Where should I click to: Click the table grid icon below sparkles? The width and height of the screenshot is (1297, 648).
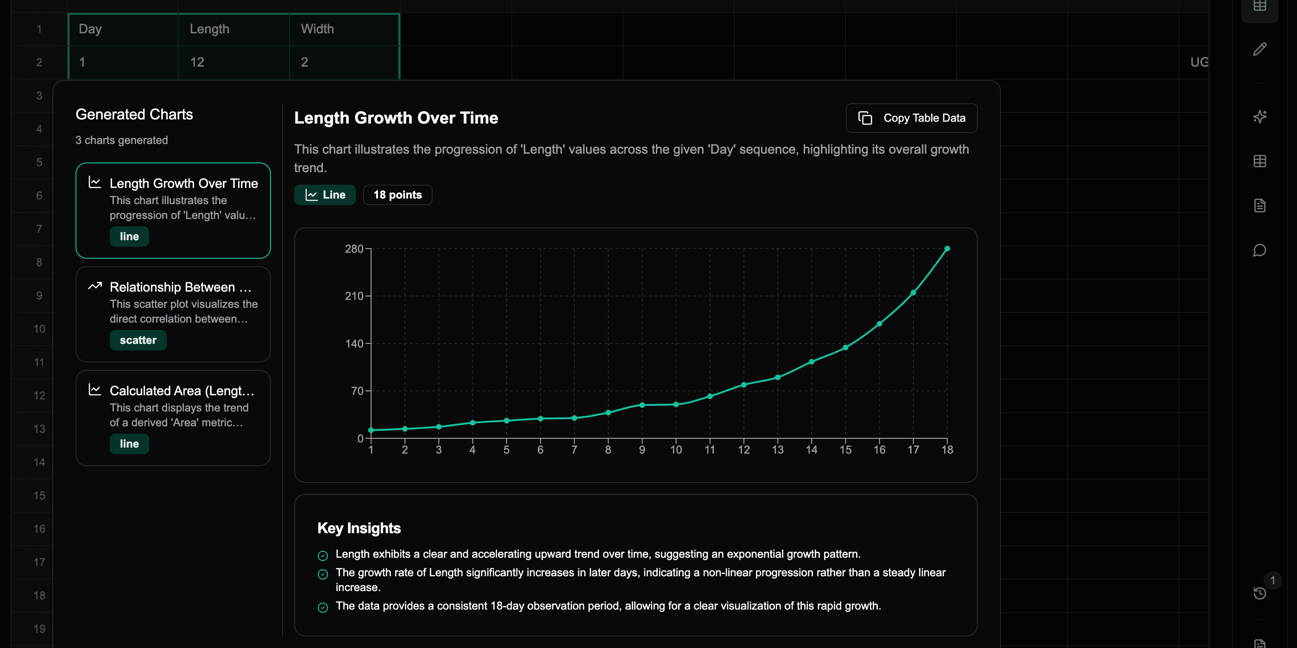point(1259,162)
